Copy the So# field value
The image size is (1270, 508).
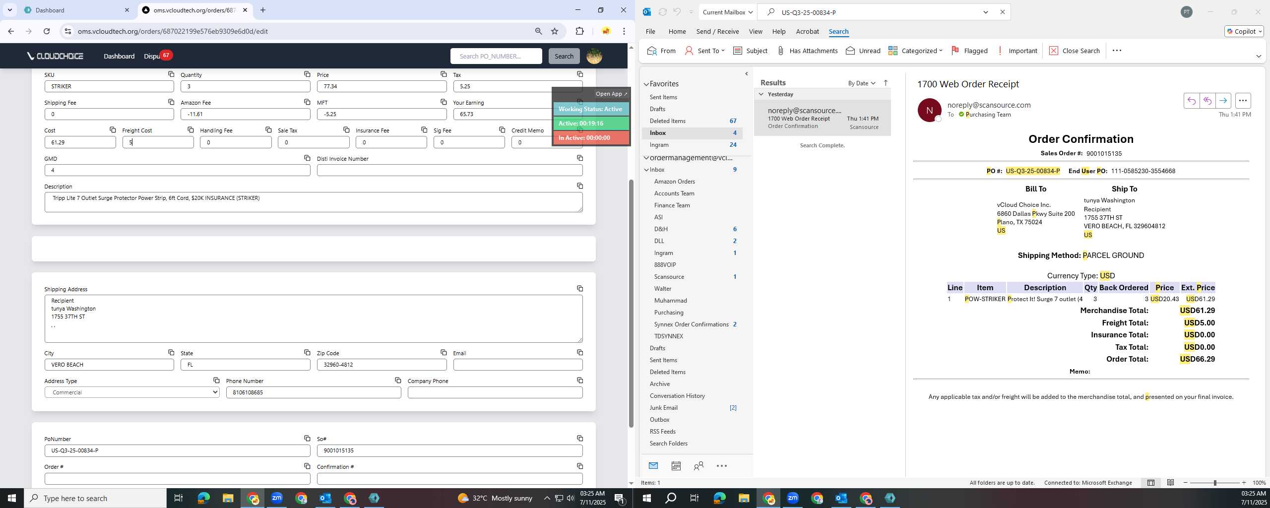click(x=580, y=439)
